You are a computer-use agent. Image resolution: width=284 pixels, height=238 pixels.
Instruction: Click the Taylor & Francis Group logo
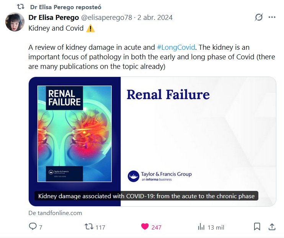(160, 176)
